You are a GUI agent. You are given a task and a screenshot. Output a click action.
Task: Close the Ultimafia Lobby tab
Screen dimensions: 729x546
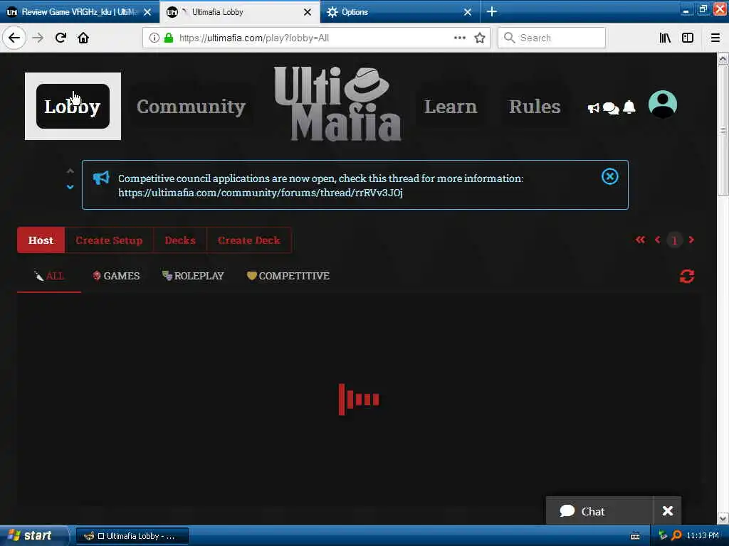pyautogui.click(x=308, y=12)
